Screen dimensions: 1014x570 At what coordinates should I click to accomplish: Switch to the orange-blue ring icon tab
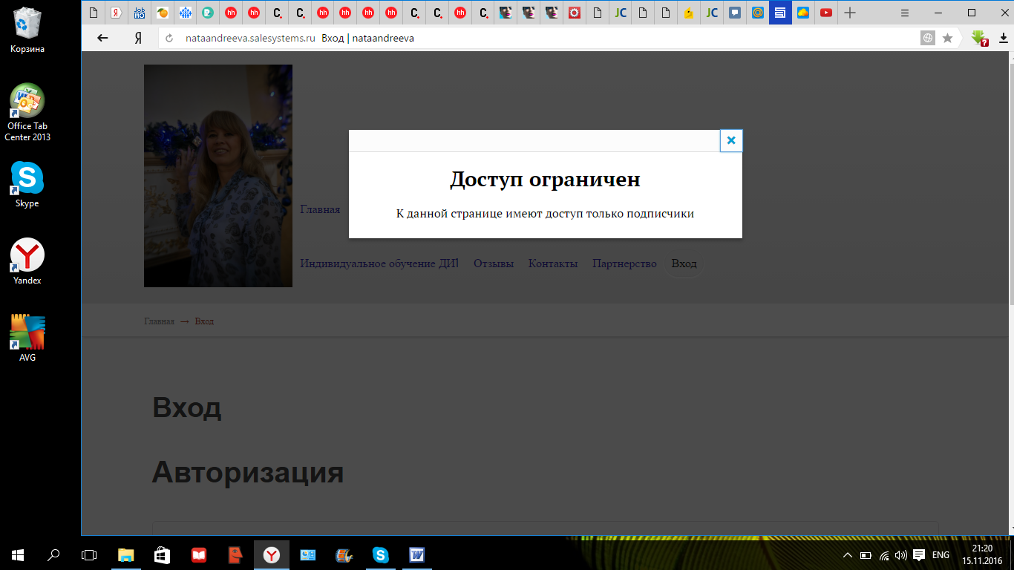pyautogui.click(x=757, y=13)
